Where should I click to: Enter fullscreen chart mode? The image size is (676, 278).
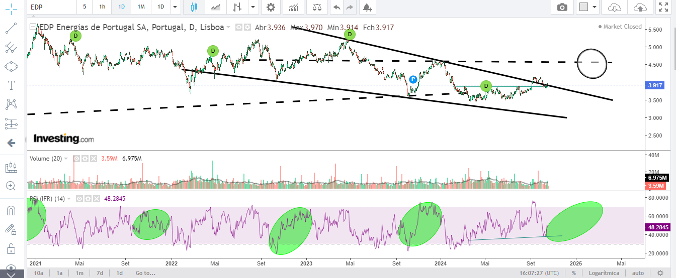tap(663, 7)
